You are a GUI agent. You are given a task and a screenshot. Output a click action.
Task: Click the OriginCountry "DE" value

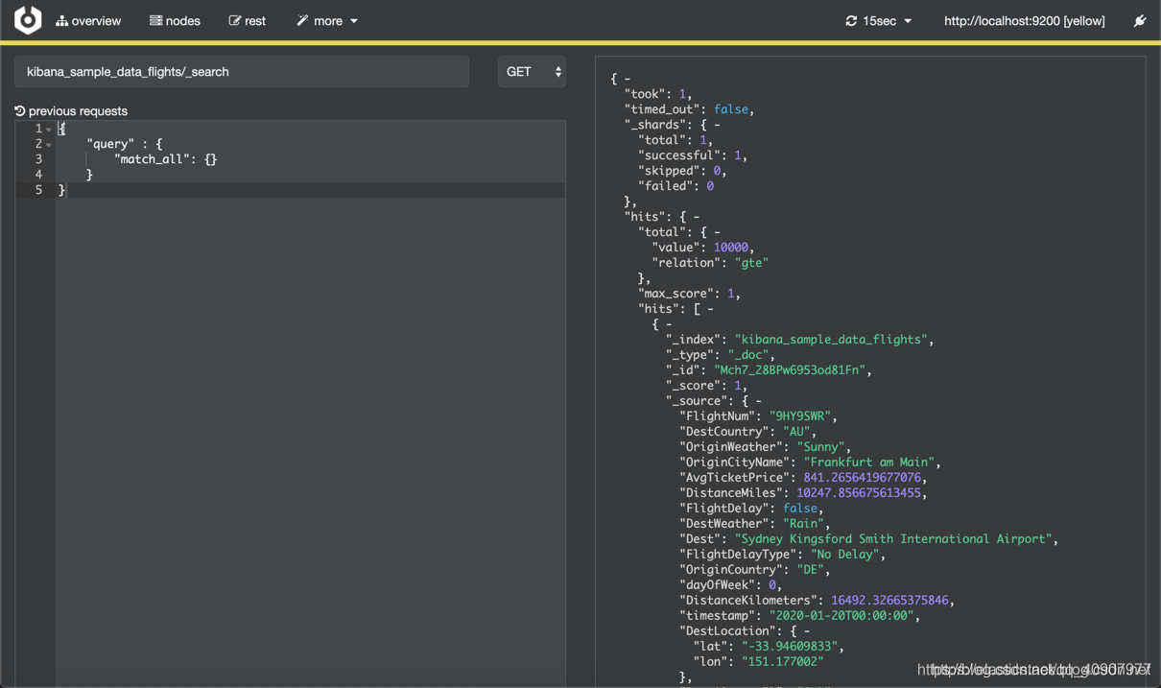(811, 570)
